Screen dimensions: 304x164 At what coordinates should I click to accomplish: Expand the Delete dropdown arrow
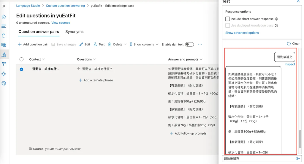125,44
